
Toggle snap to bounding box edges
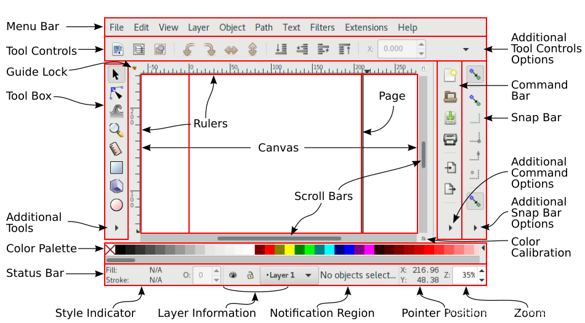[x=475, y=119]
